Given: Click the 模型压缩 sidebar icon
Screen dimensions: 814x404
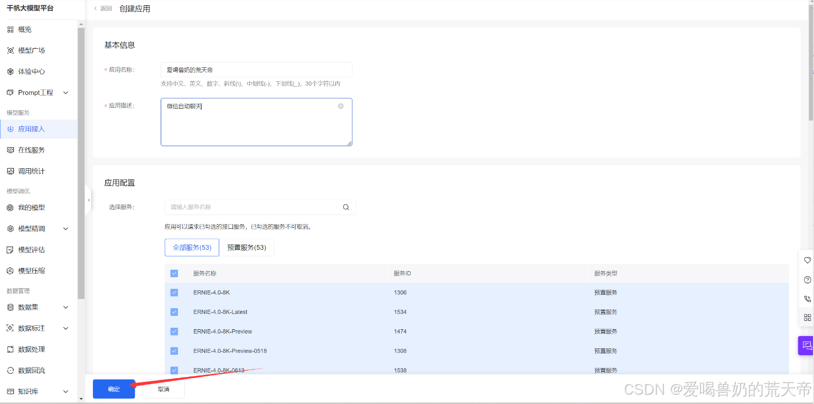Looking at the screenshot, I should click(10, 271).
